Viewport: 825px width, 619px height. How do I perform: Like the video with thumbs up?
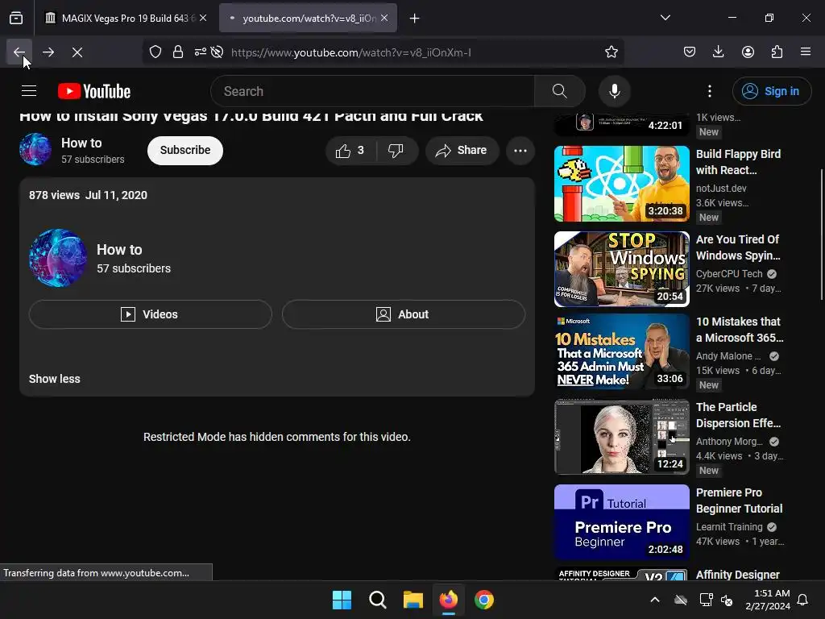(x=350, y=151)
